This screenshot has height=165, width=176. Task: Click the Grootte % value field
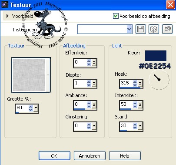pyautogui.click(x=22, y=108)
